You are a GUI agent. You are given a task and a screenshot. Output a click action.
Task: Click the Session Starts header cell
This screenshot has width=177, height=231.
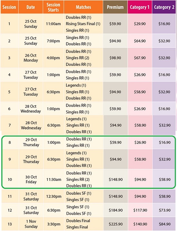pyautogui.click(x=53, y=7)
